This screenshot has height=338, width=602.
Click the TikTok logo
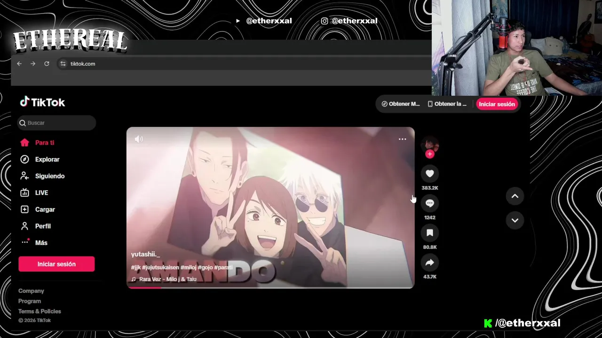coord(42,102)
